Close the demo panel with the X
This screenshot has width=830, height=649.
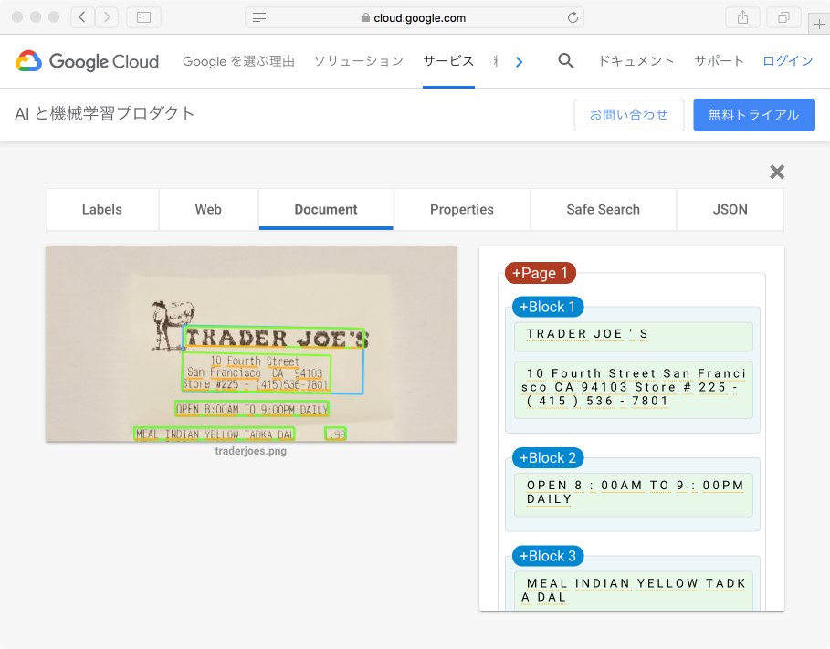point(776,172)
